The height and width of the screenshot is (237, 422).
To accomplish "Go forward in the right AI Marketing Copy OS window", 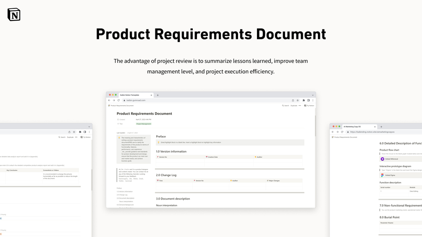I will 338,132.
